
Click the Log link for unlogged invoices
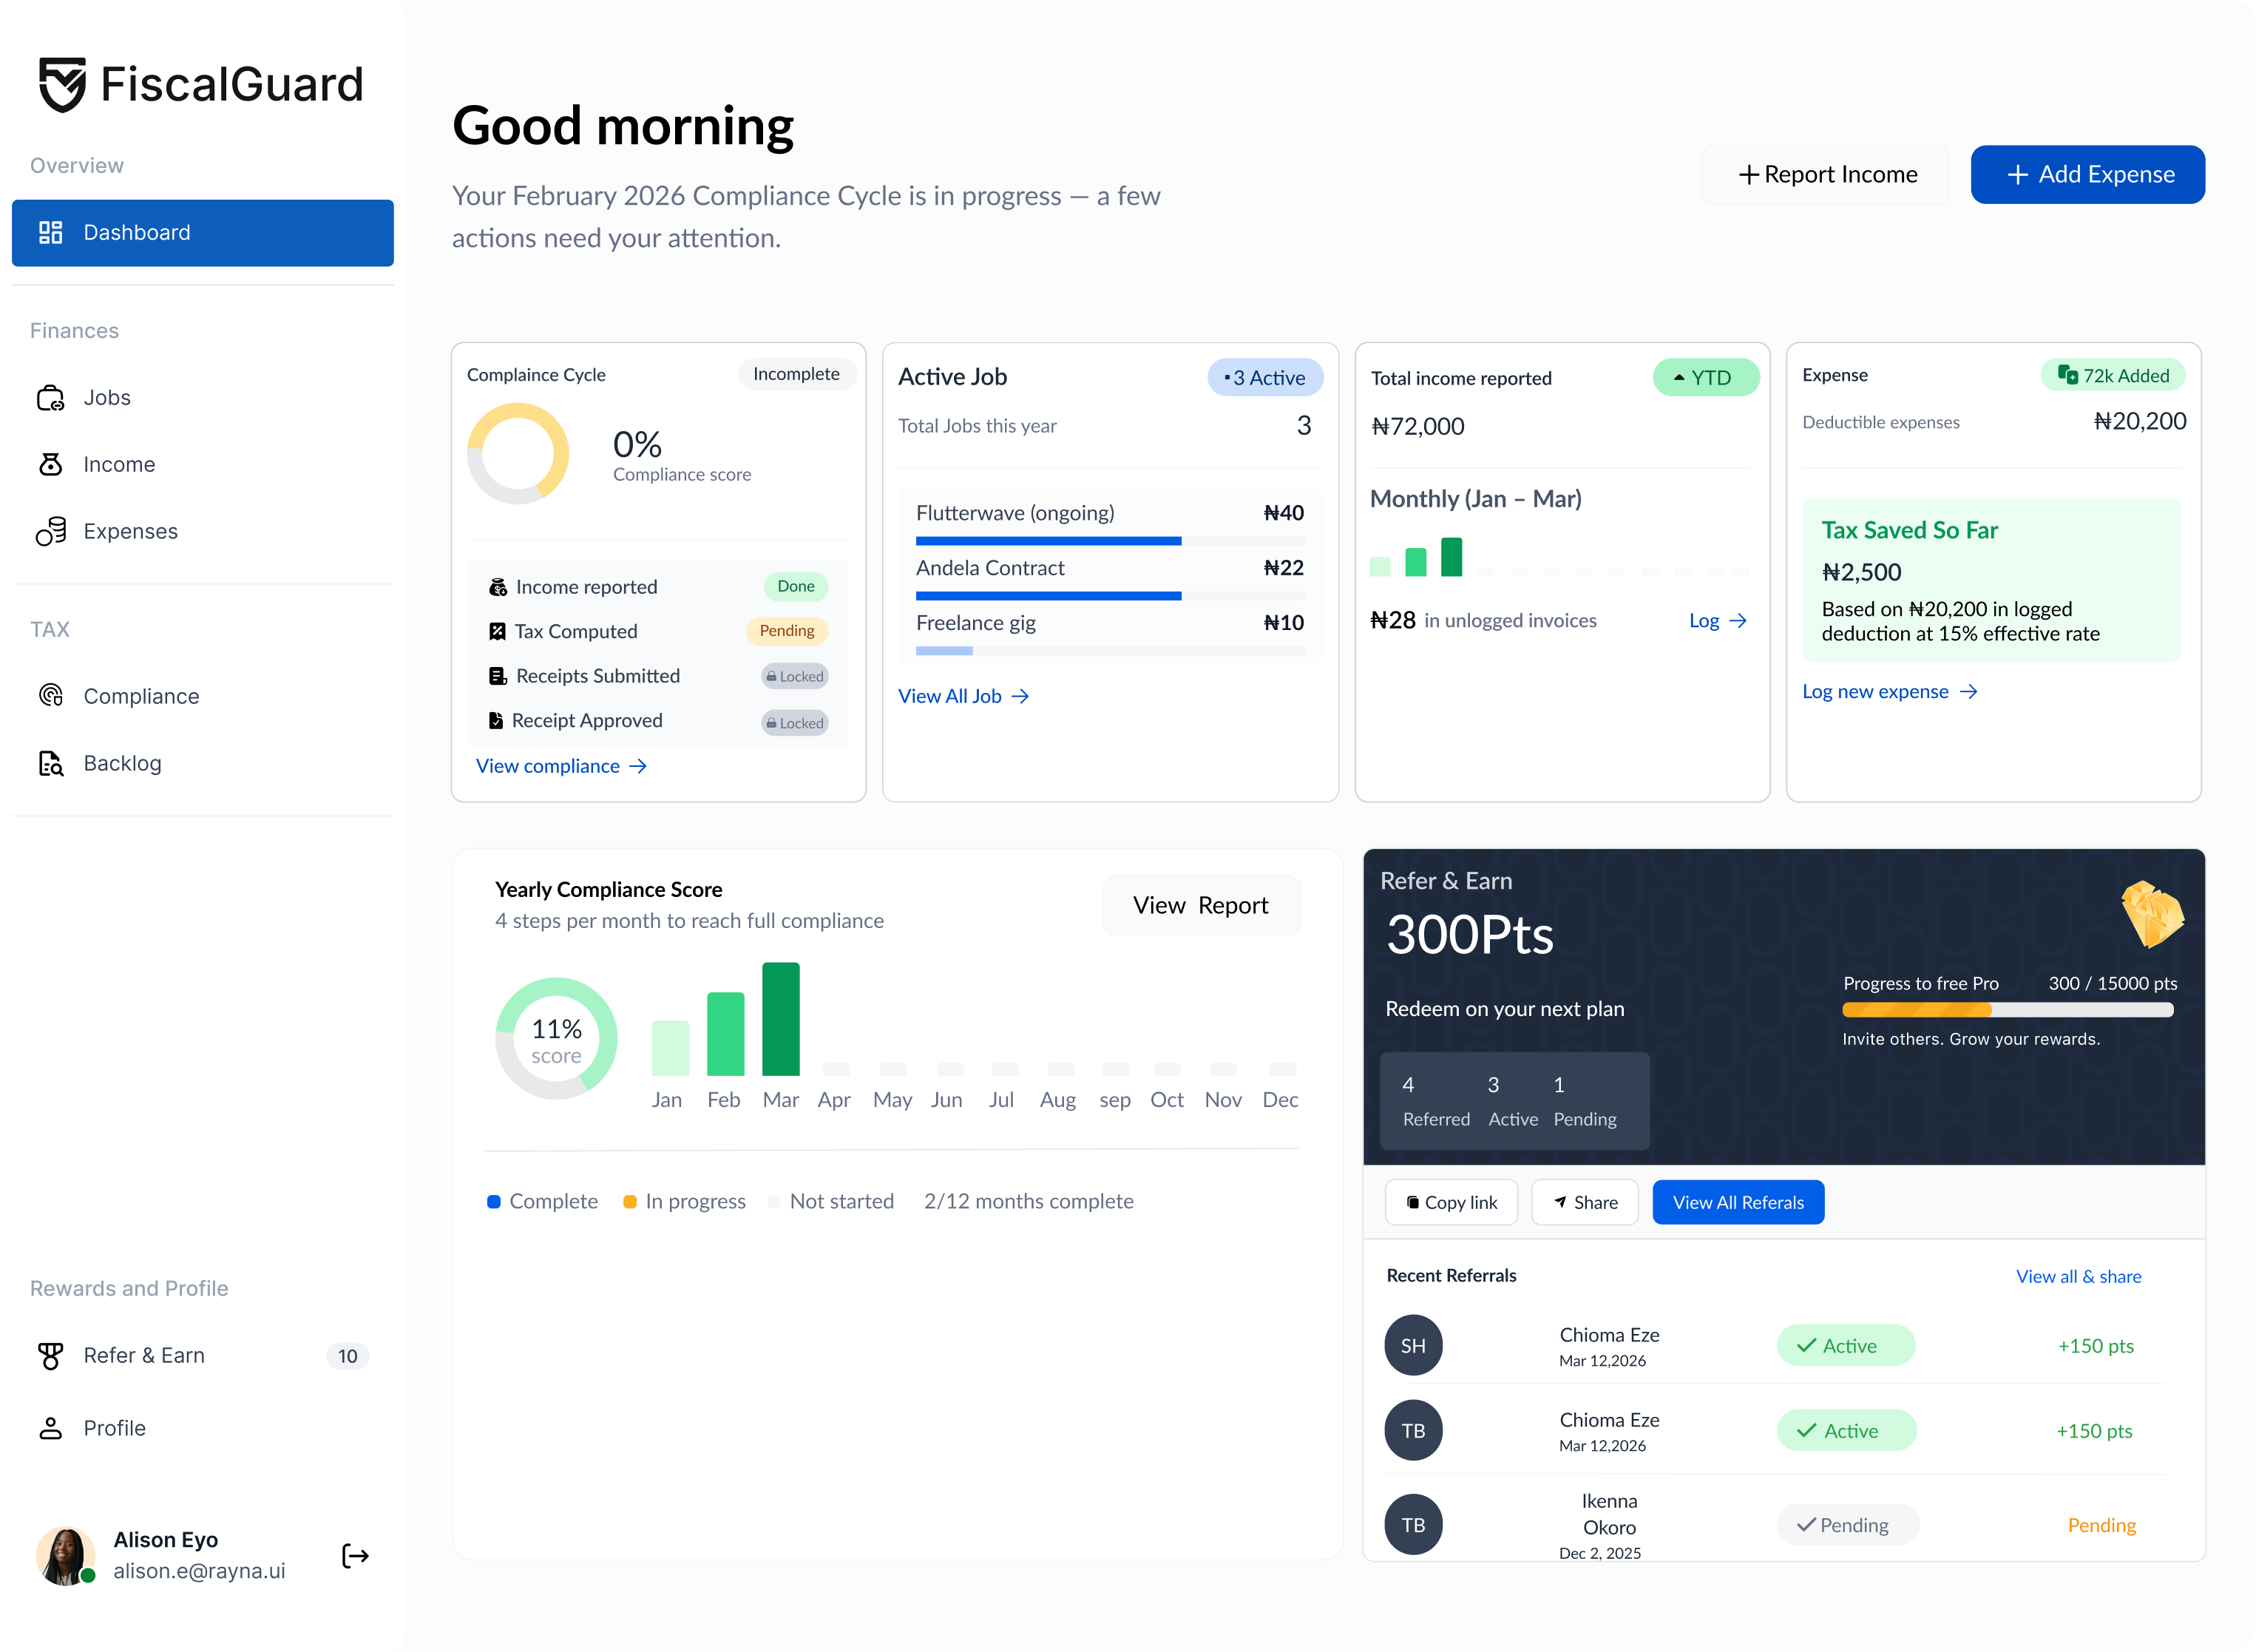click(x=1718, y=621)
